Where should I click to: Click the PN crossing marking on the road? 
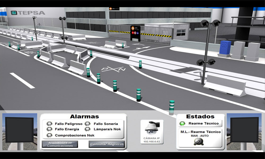113,69
